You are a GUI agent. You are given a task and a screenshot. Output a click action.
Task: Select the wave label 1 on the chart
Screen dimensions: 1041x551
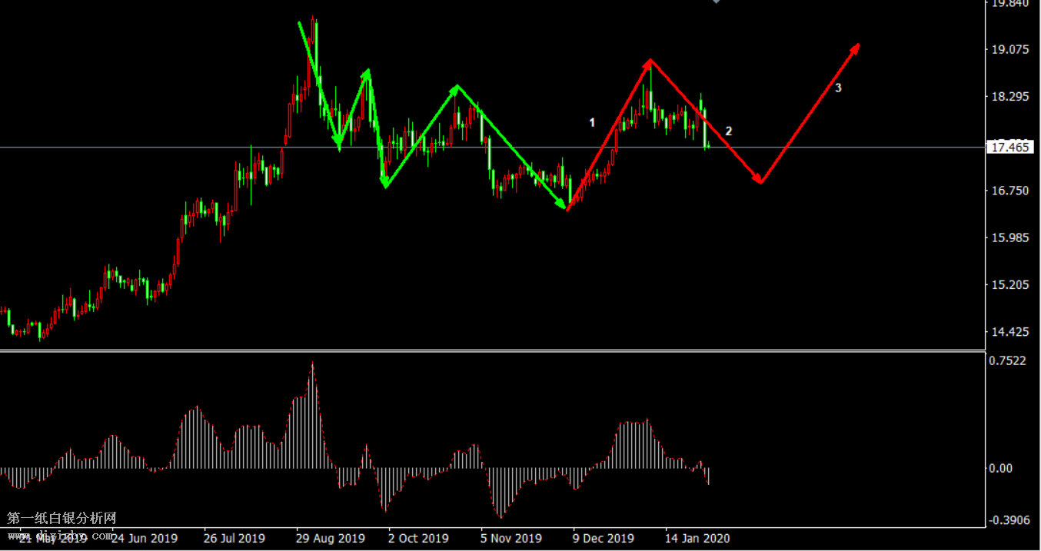(x=592, y=122)
